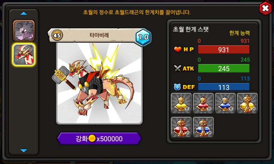
Task: Close the transcendence popup window
Action: pyautogui.click(x=265, y=8)
